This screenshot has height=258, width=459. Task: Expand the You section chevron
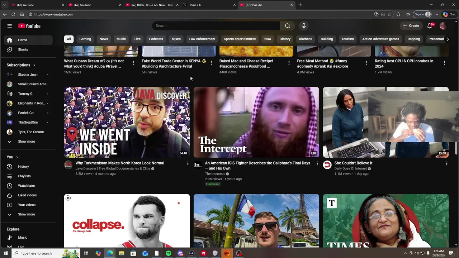pyautogui.click(x=17, y=157)
